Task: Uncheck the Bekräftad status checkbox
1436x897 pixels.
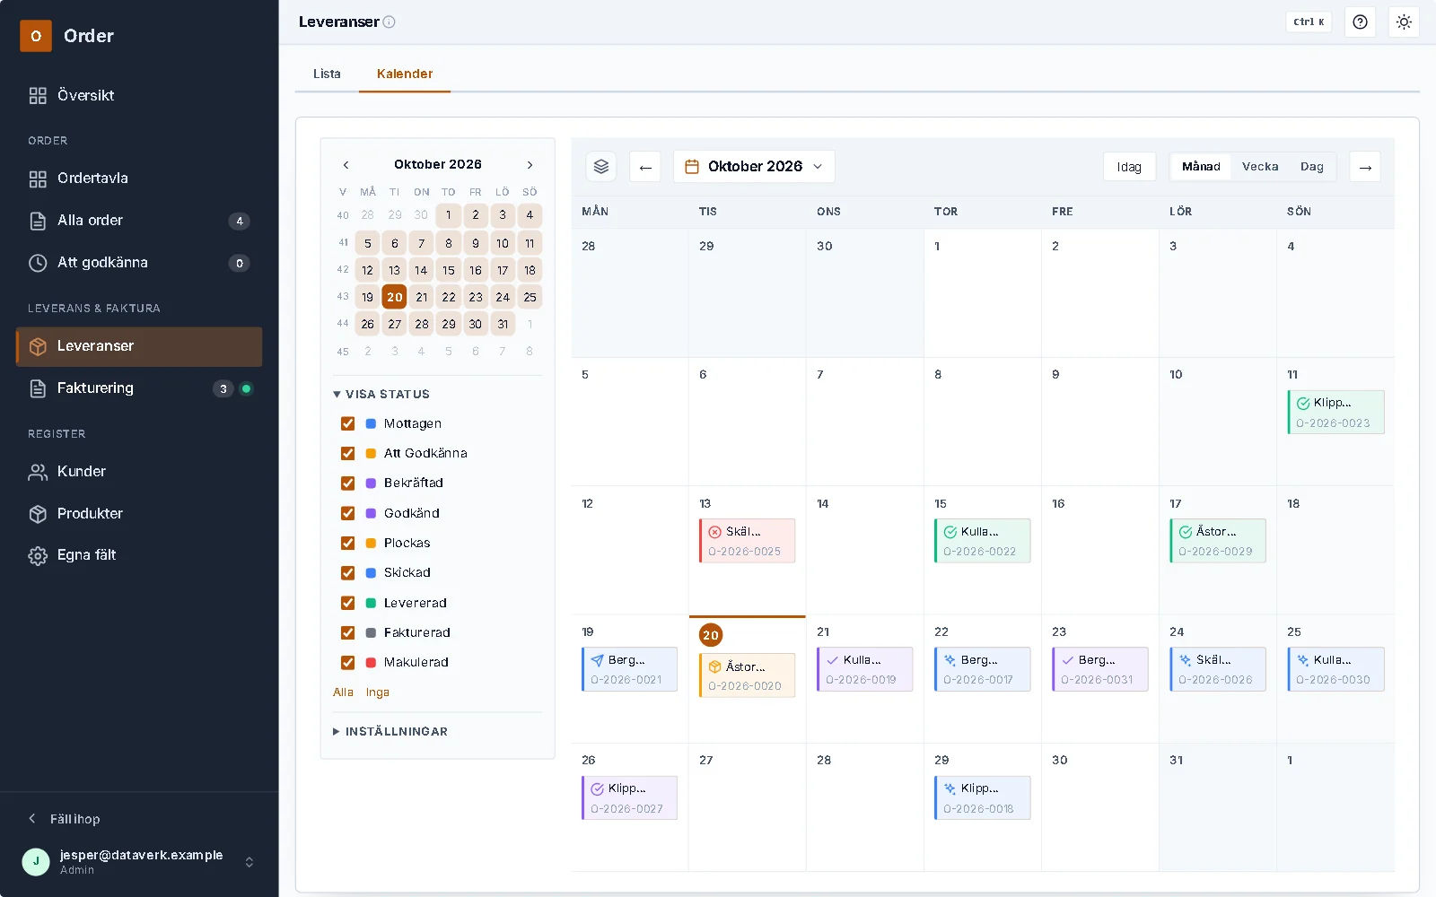Action: (x=348, y=483)
